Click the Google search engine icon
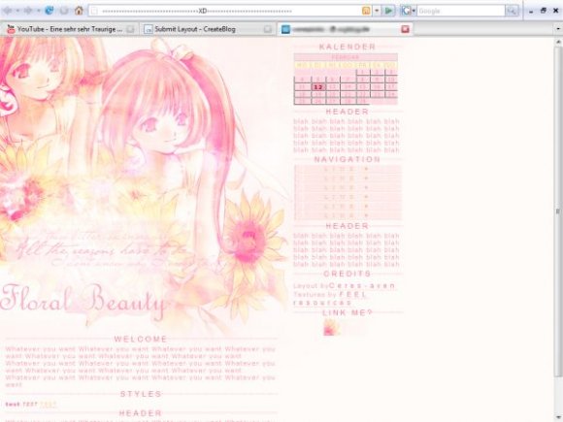Image resolution: width=563 pixels, height=422 pixels. (x=406, y=11)
